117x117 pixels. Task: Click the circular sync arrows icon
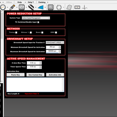tap(59, 7)
